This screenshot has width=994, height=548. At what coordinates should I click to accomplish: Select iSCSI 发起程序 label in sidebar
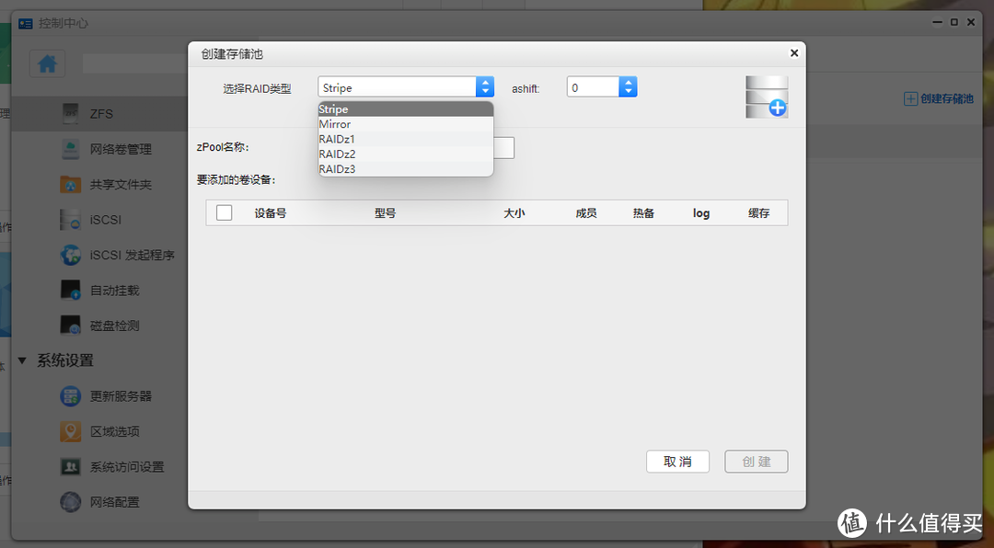[x=132, y=256]
